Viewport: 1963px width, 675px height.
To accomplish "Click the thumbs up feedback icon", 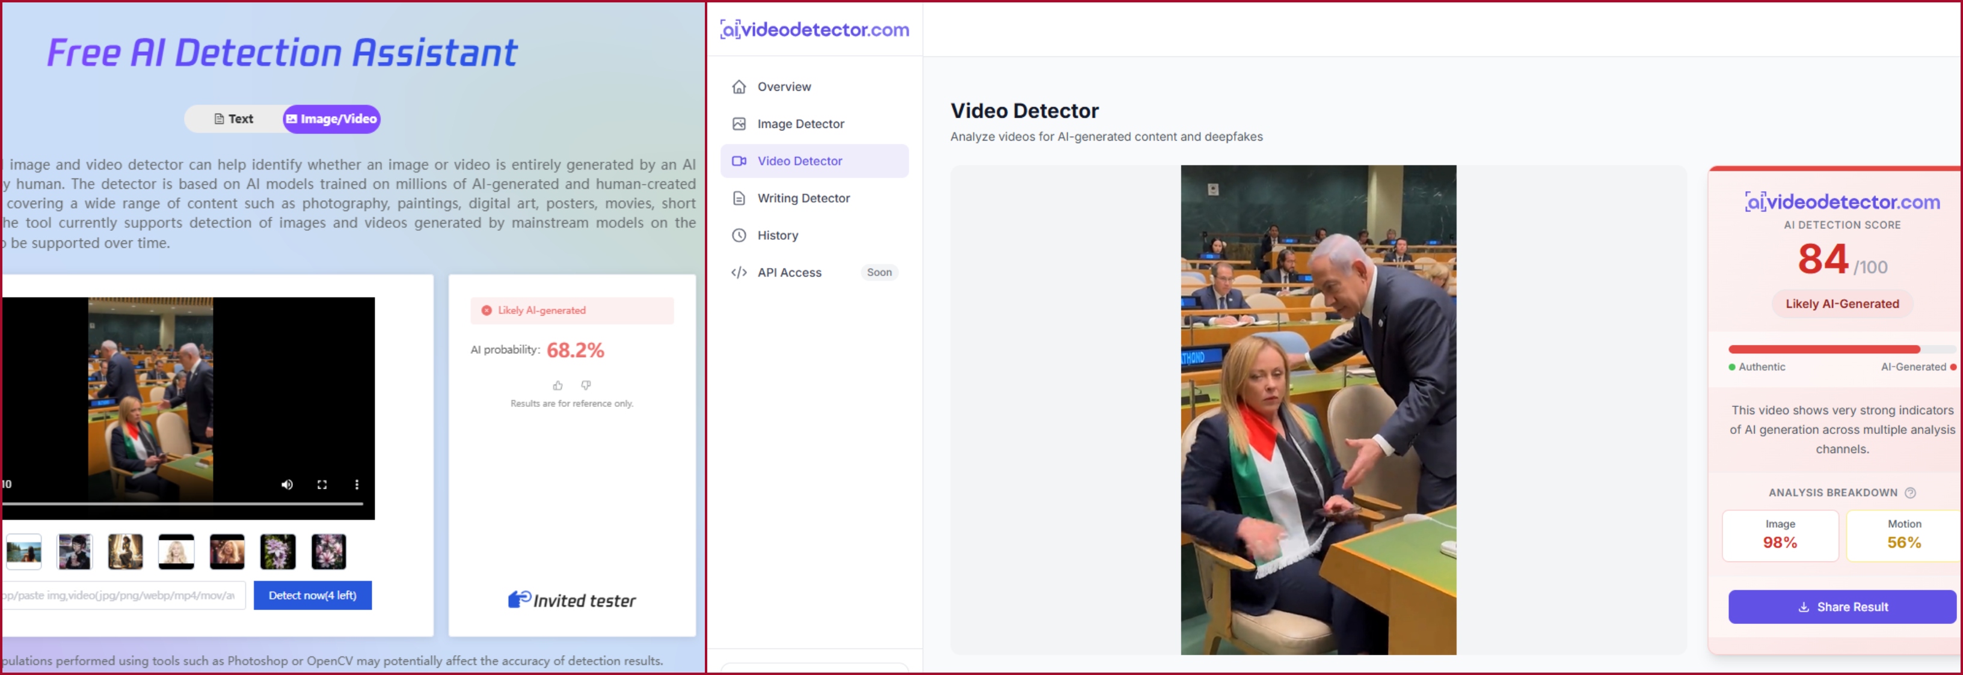I will pyautogui.click(x=558, y=385).
